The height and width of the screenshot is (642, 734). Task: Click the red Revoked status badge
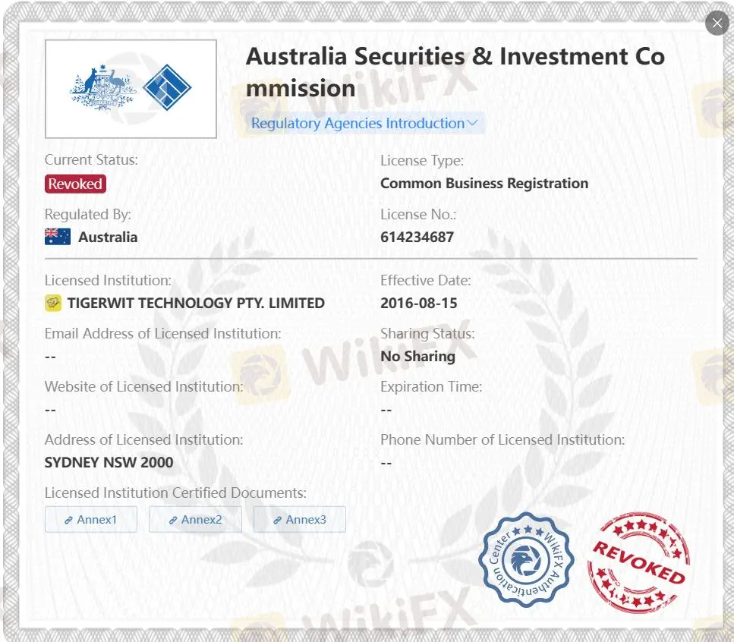point(75,184)
